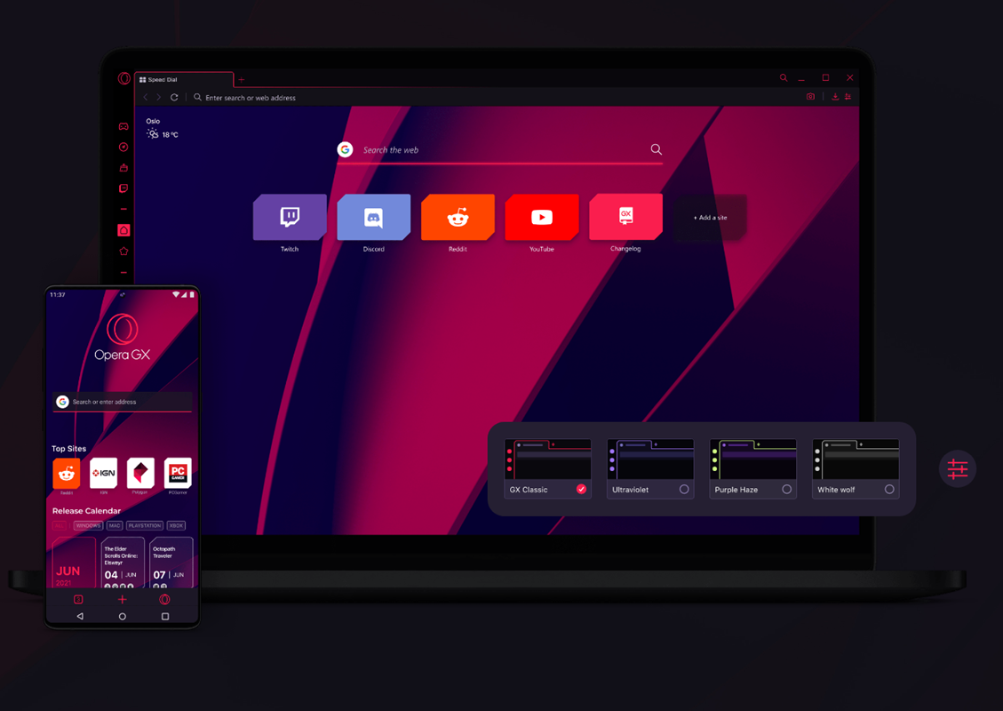Select the GX Classic theme radio button
1003x711 pixels.
[582, 489]
